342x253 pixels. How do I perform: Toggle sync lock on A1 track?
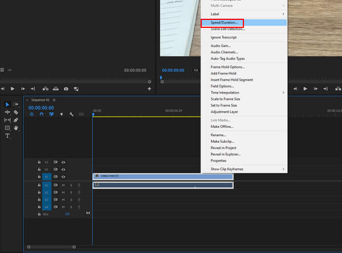56,185
